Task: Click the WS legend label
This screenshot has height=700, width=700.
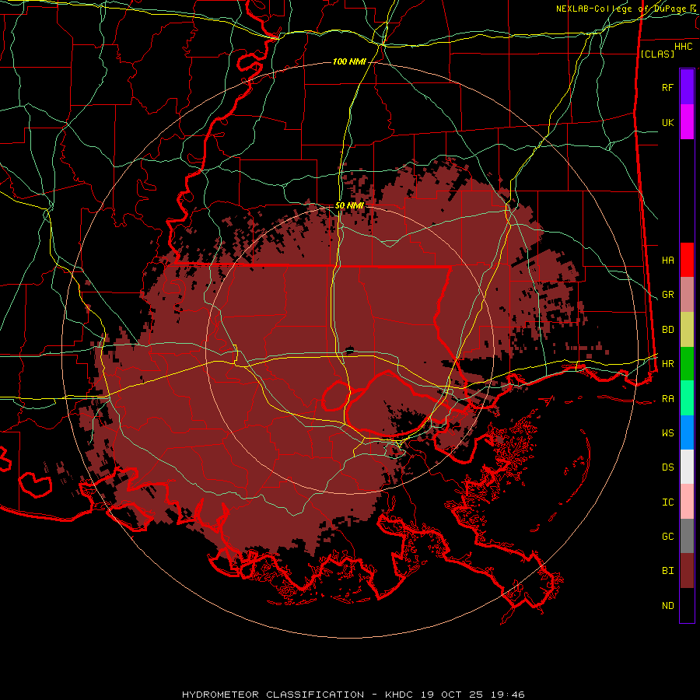Action: click(x=667, y=433)
